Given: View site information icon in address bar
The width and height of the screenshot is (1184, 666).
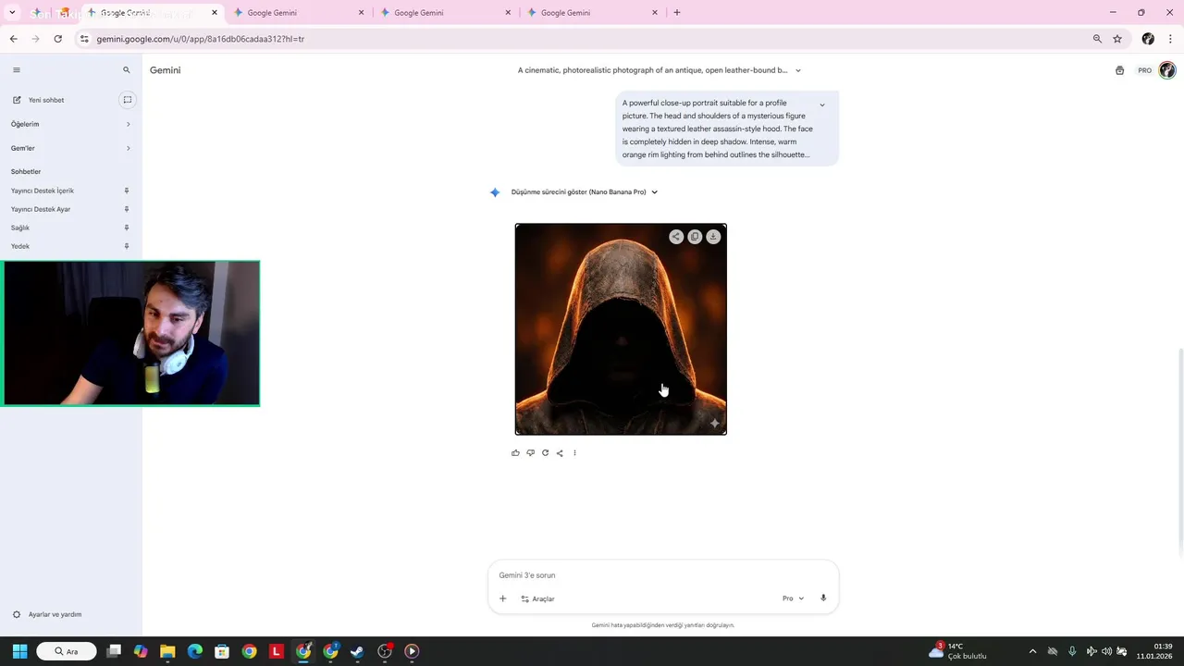Looking at the screenshot, I should click(x=84, y=39).
